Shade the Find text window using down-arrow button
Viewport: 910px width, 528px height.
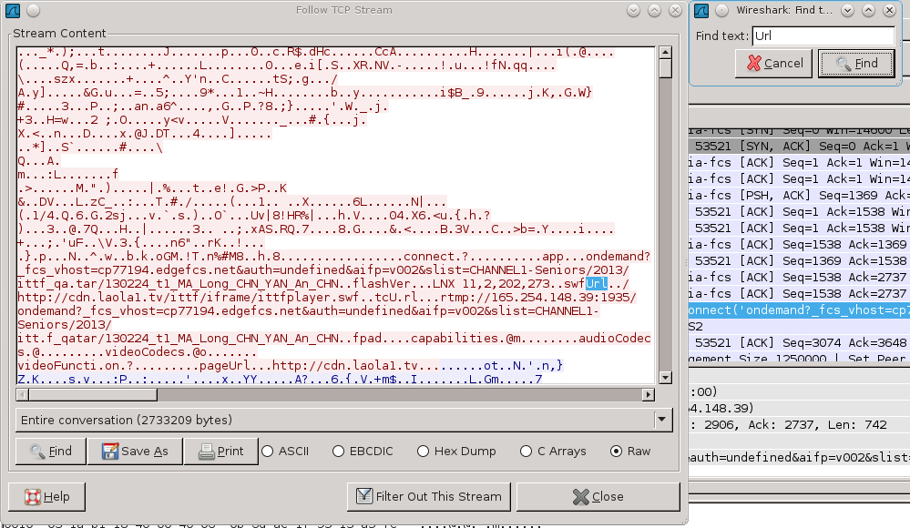[847, 10]
